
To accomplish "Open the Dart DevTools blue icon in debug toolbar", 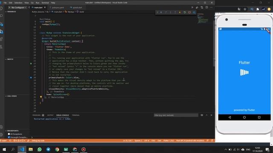I will coord(194,12).
